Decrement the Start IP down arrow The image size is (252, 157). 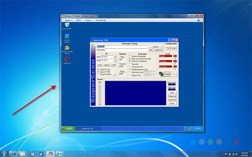click(115, 58)
